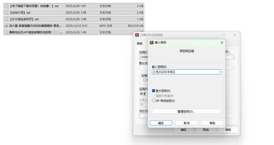Viewport: 274px width, 145px height.
Task: Confirm password with 确定 in 输入密码
Action: [x=161, y=123]
